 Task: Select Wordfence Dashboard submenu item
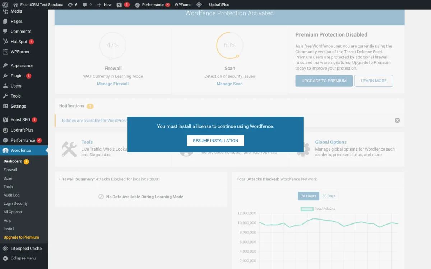[x=13, y=161]
